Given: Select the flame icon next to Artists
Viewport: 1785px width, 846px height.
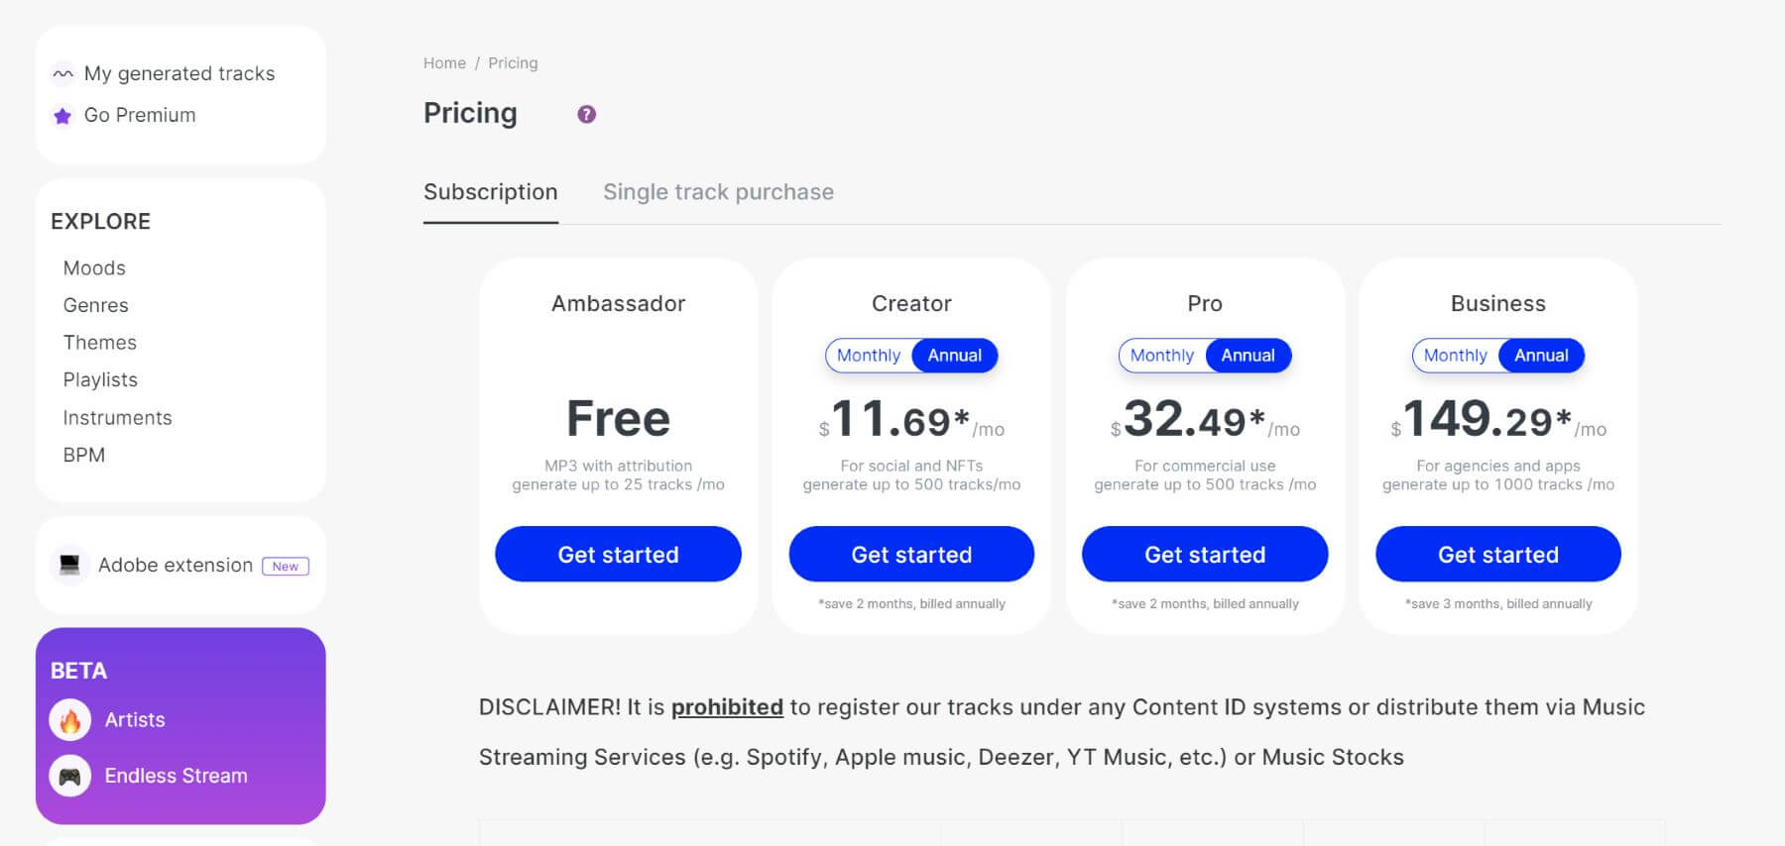Looking at the screenshot, I should [69, 720].
